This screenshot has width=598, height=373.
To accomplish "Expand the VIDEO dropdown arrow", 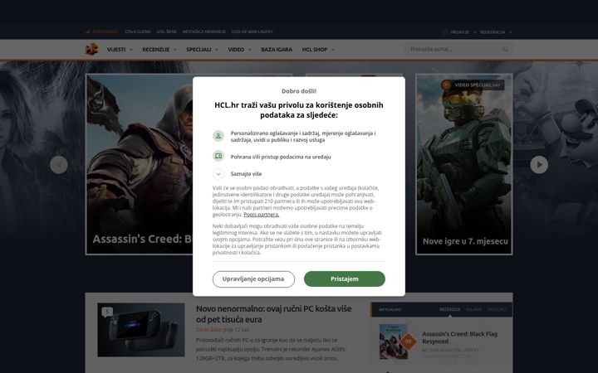I will [x=250, y=50].
